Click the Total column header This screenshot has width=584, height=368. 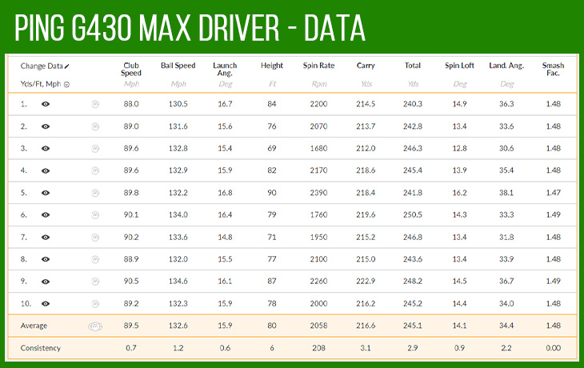413,66
